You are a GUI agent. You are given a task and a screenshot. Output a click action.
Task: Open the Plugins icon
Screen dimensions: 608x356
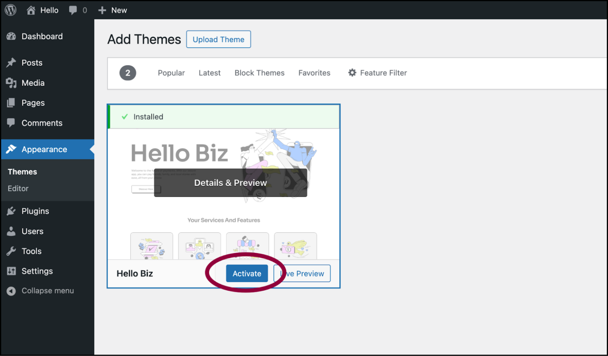pos(11,211)
